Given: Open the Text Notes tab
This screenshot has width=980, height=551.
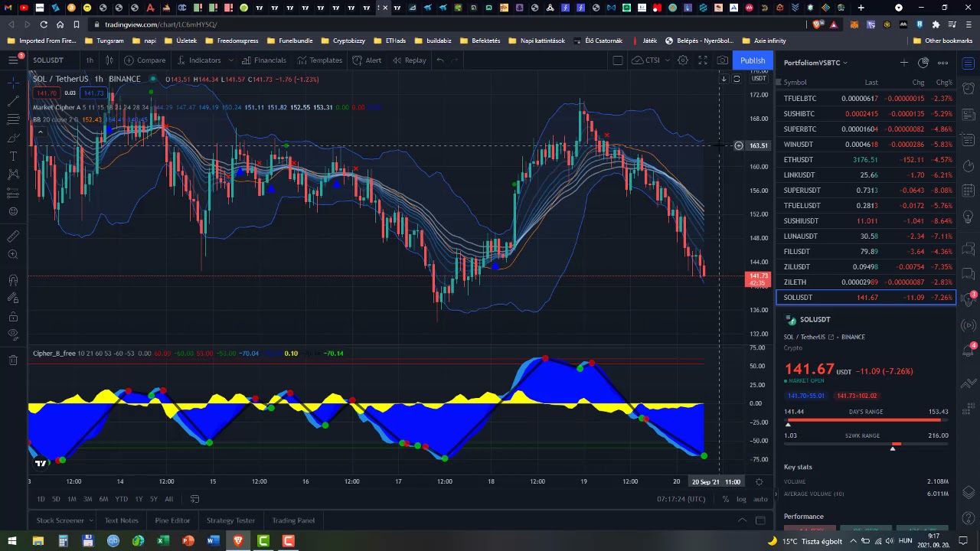Looking at the screenshot, I should [x=122, y=520].
